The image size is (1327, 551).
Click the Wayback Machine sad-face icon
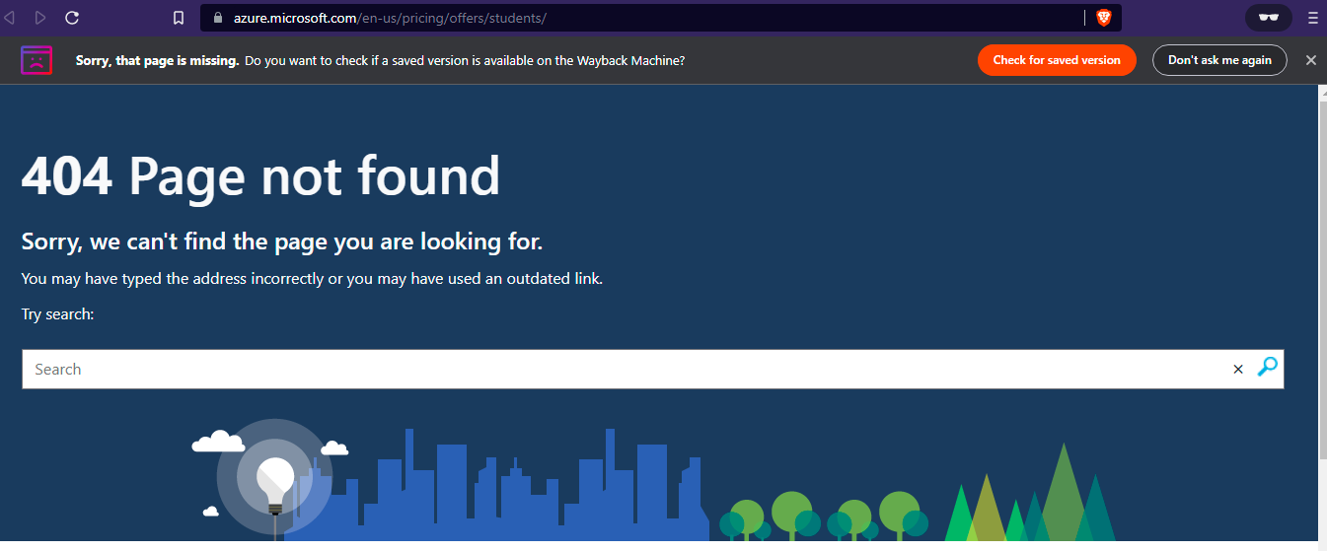click(x=37, y=60)
